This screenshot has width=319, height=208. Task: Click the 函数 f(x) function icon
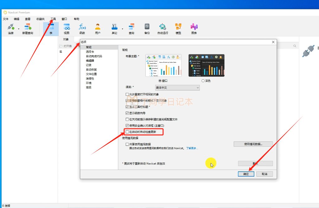(x=82, y=29)
